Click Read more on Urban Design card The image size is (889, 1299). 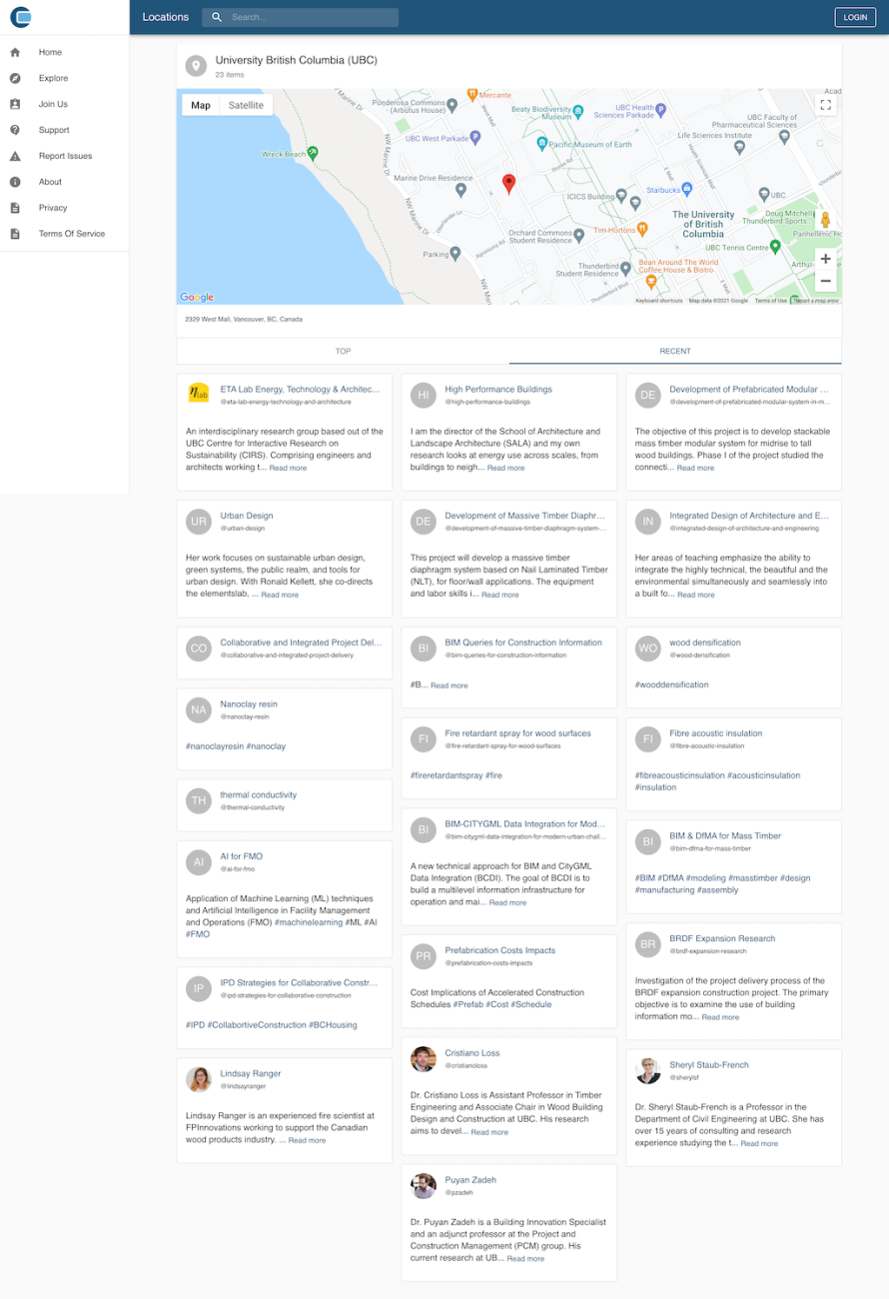pos(280,595)
